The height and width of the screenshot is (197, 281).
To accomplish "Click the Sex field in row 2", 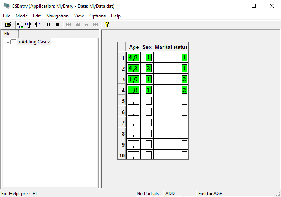I will click(x=149, y=68).
